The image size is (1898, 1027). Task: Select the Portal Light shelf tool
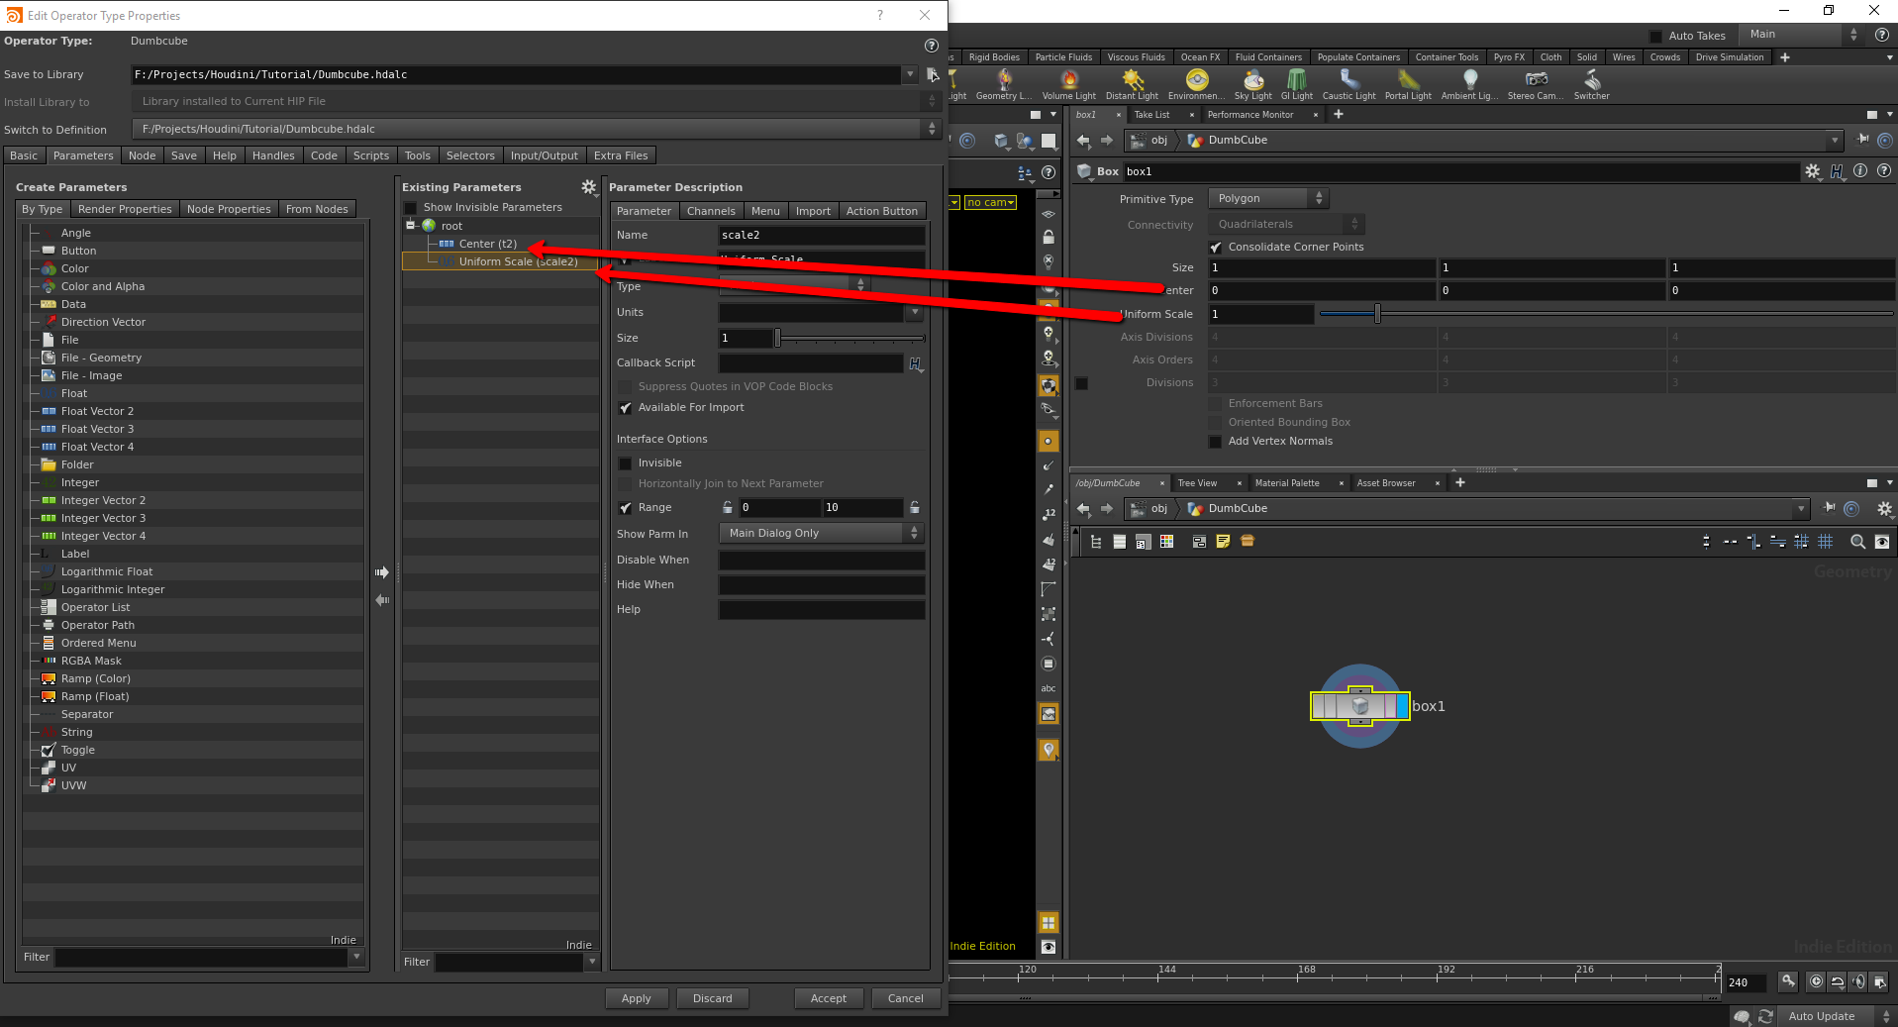pyautogui.click(x=1408, y=84)
